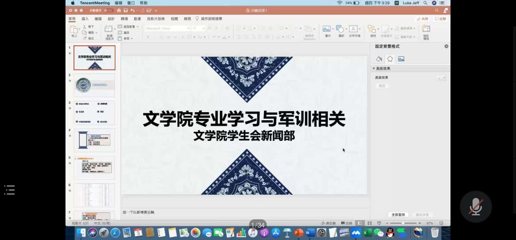
Task: Open the 設計 ribbon tab
Action: tap(111, 19)
